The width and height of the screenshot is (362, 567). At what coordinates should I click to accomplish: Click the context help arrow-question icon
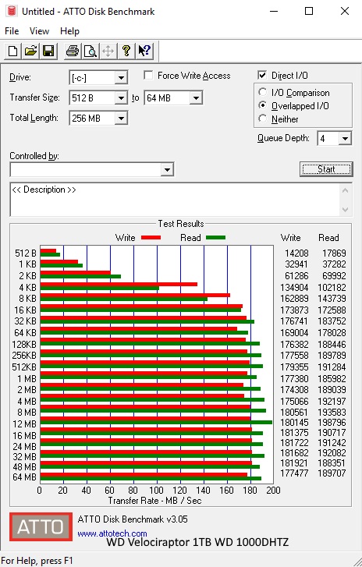[144, 51]
